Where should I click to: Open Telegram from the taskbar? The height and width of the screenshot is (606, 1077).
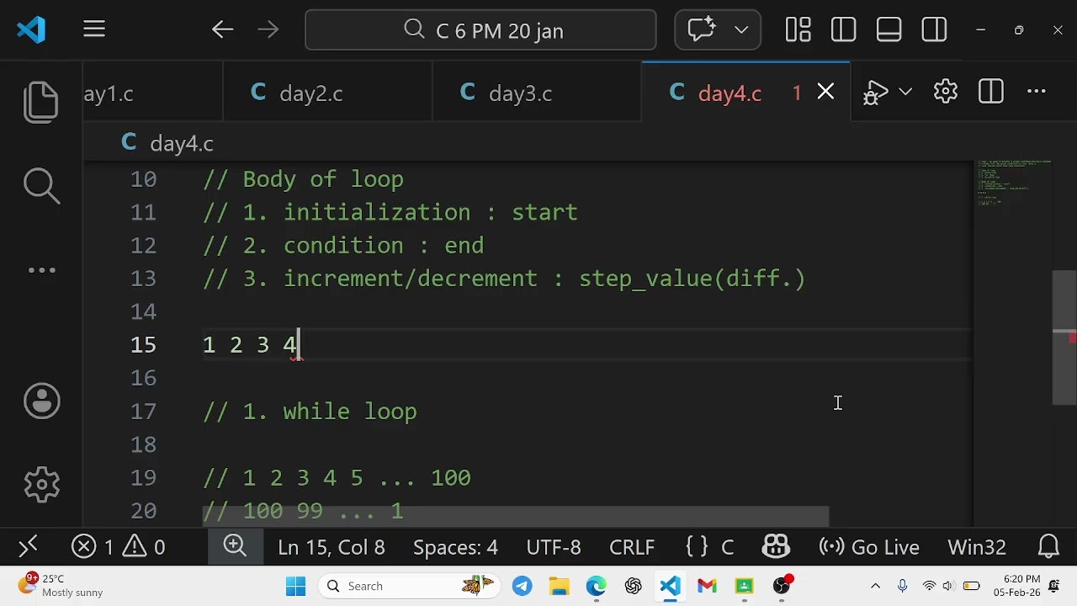[x=522, y=586]
